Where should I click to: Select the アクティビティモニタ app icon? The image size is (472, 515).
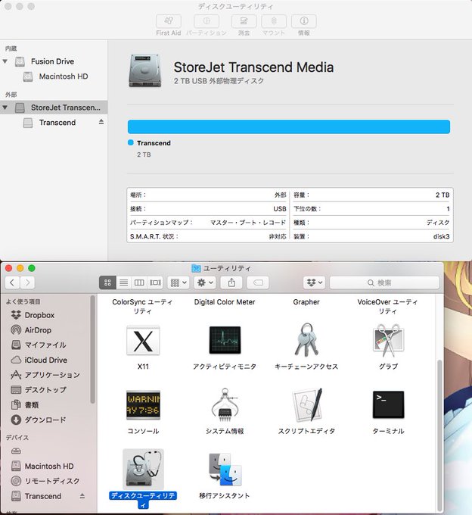(x=225, y=340)
